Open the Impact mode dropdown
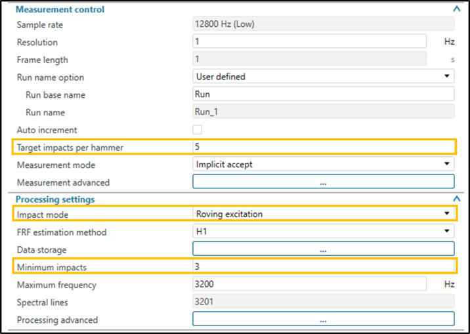Screen dimensions: 470x334 (x=323, y=213)
